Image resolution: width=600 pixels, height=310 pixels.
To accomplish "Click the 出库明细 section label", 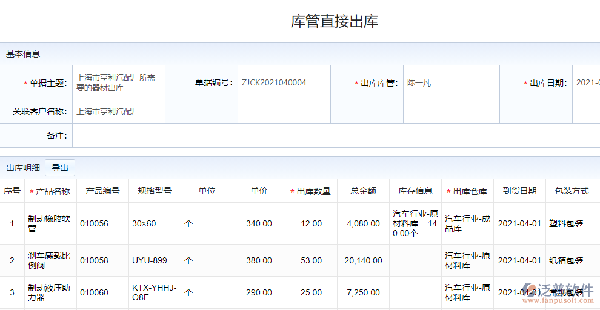I will pyautogui.click(x=23, y=168).
